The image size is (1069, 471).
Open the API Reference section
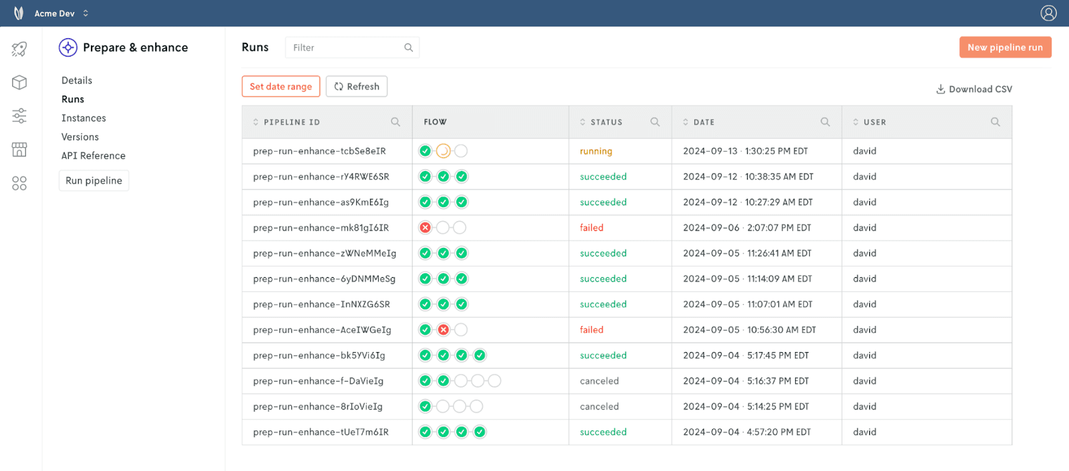click(x=94, y=156)
